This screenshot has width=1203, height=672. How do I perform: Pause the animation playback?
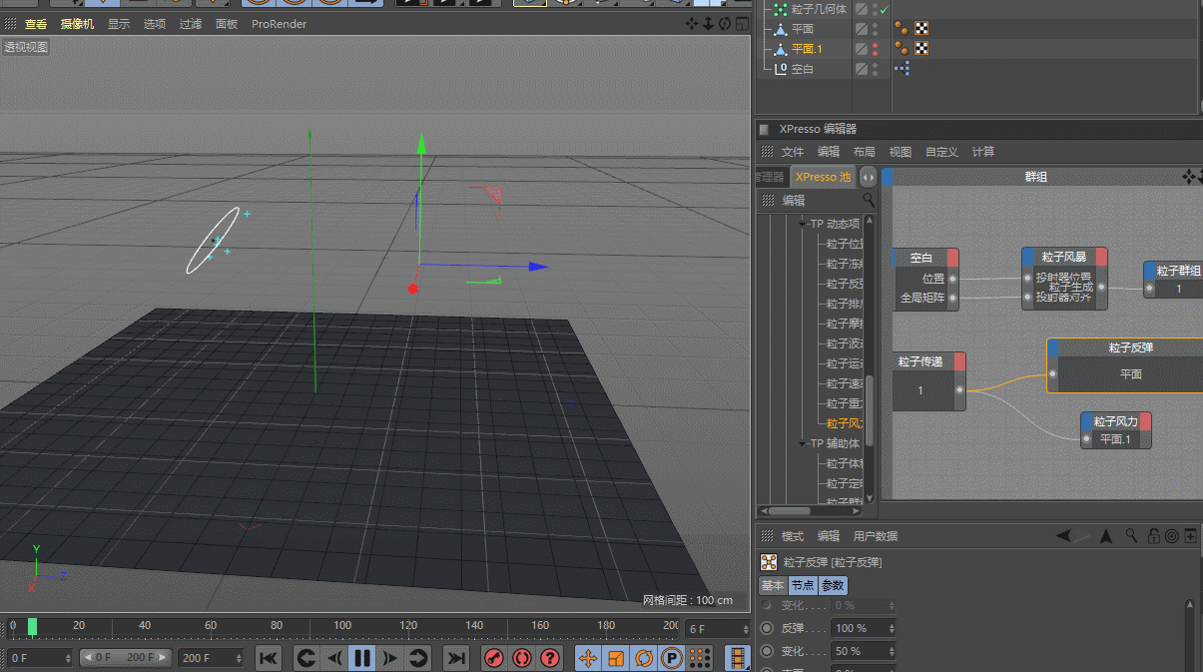(x=362, y=658)
